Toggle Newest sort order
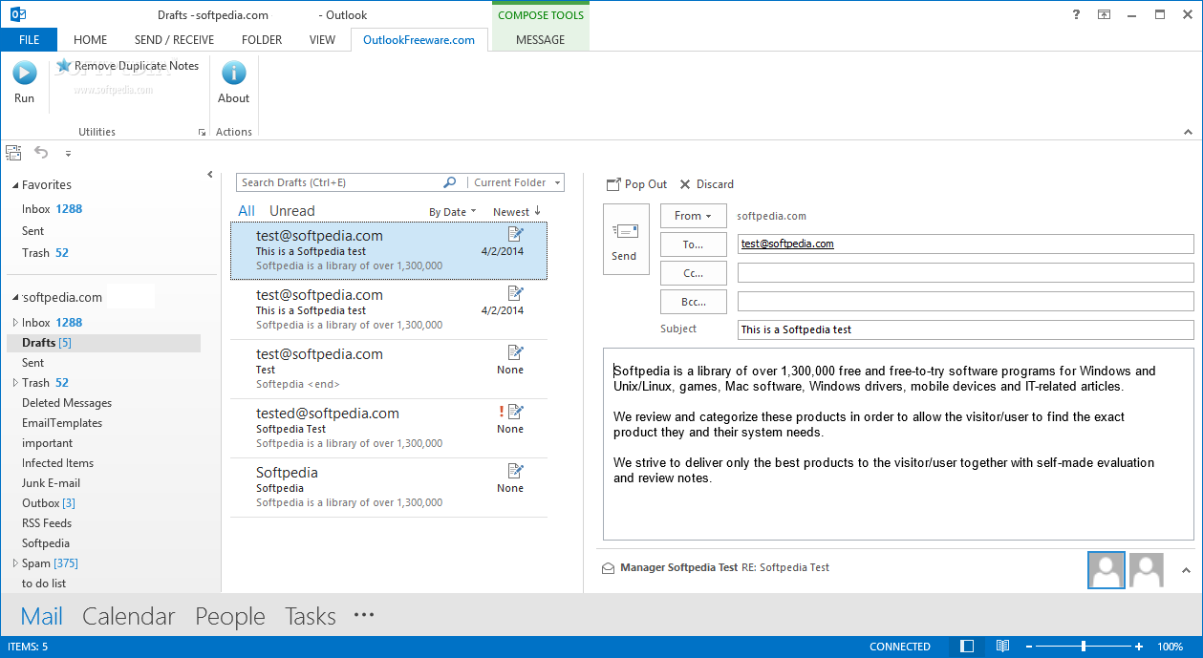The image size is (1203, 658). tap(517, 212)
